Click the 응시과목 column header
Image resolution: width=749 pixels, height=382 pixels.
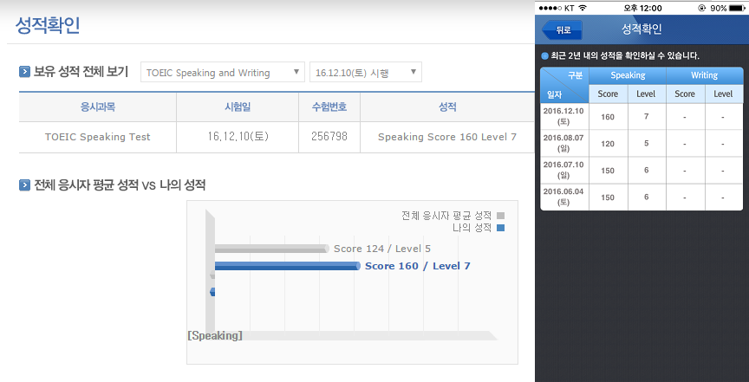click(x=97, y=107)
